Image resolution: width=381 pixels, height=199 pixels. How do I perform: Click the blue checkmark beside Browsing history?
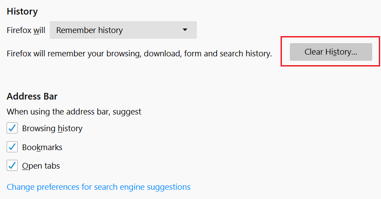pos(12,129)
